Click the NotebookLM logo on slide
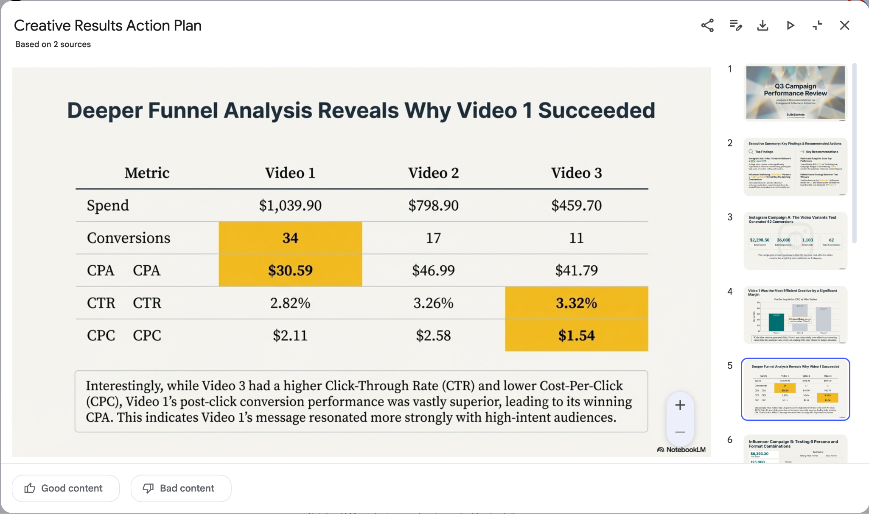Screen dimensions: 869x514 (681, 450)
